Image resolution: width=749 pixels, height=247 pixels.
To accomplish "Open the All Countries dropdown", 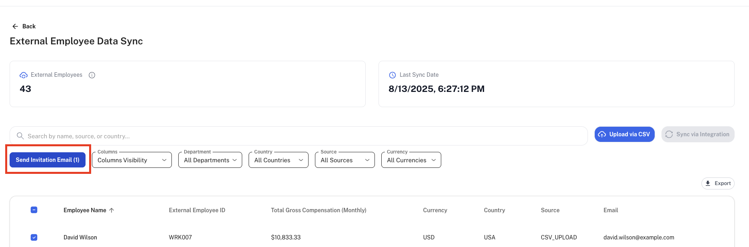I will click(x=279, y=160).
